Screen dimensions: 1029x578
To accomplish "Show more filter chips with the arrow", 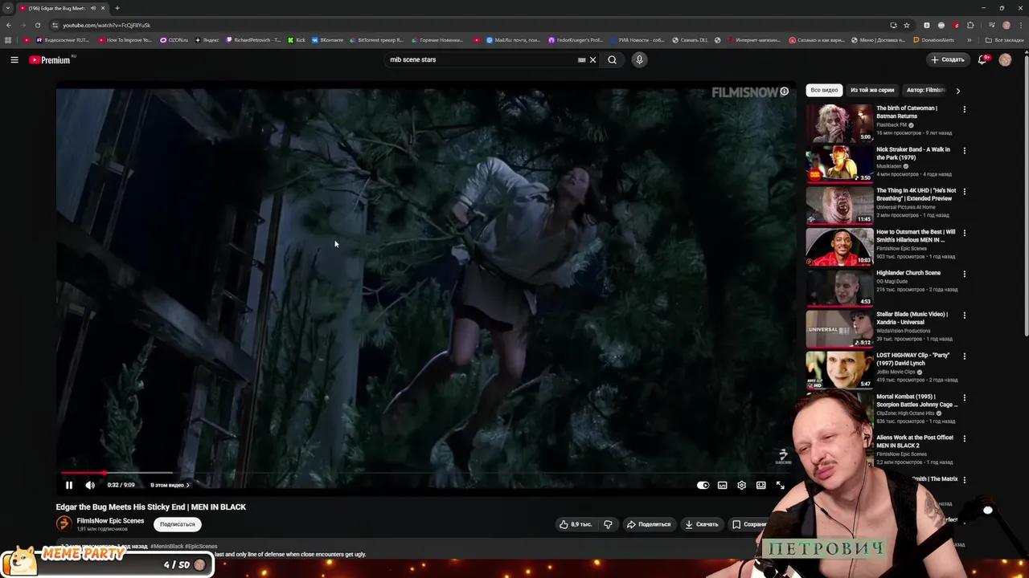I will pyautogui.click(x=957, y=91).
